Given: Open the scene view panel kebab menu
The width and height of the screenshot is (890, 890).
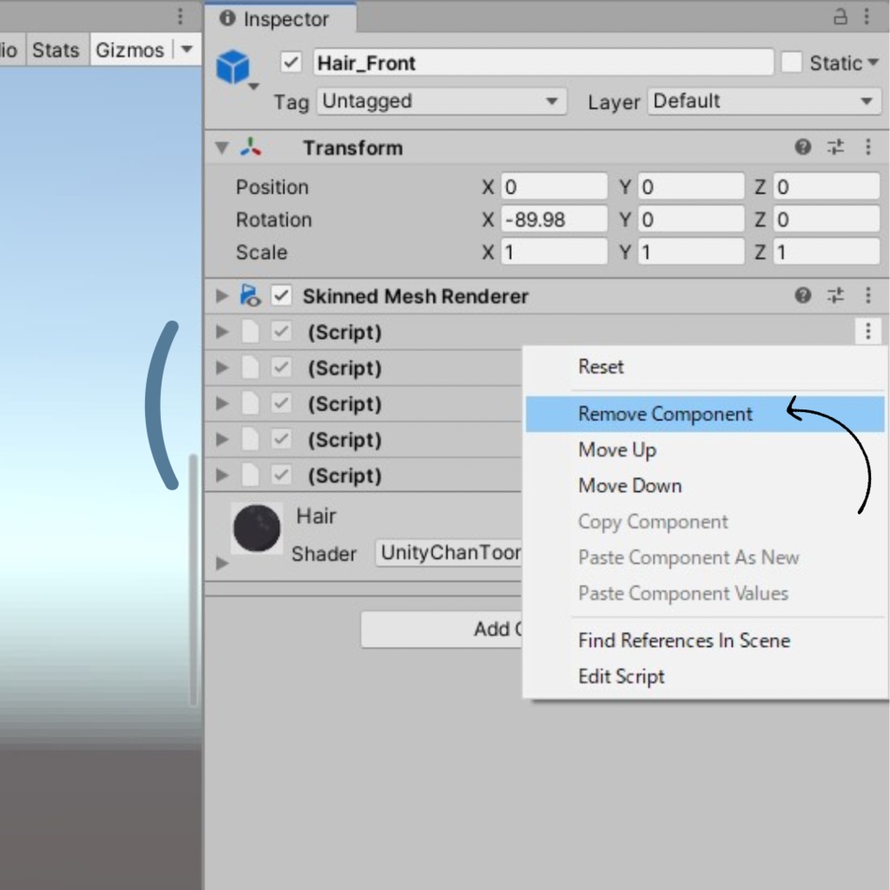Looking at the screenshot, I should tap(180, 17).
